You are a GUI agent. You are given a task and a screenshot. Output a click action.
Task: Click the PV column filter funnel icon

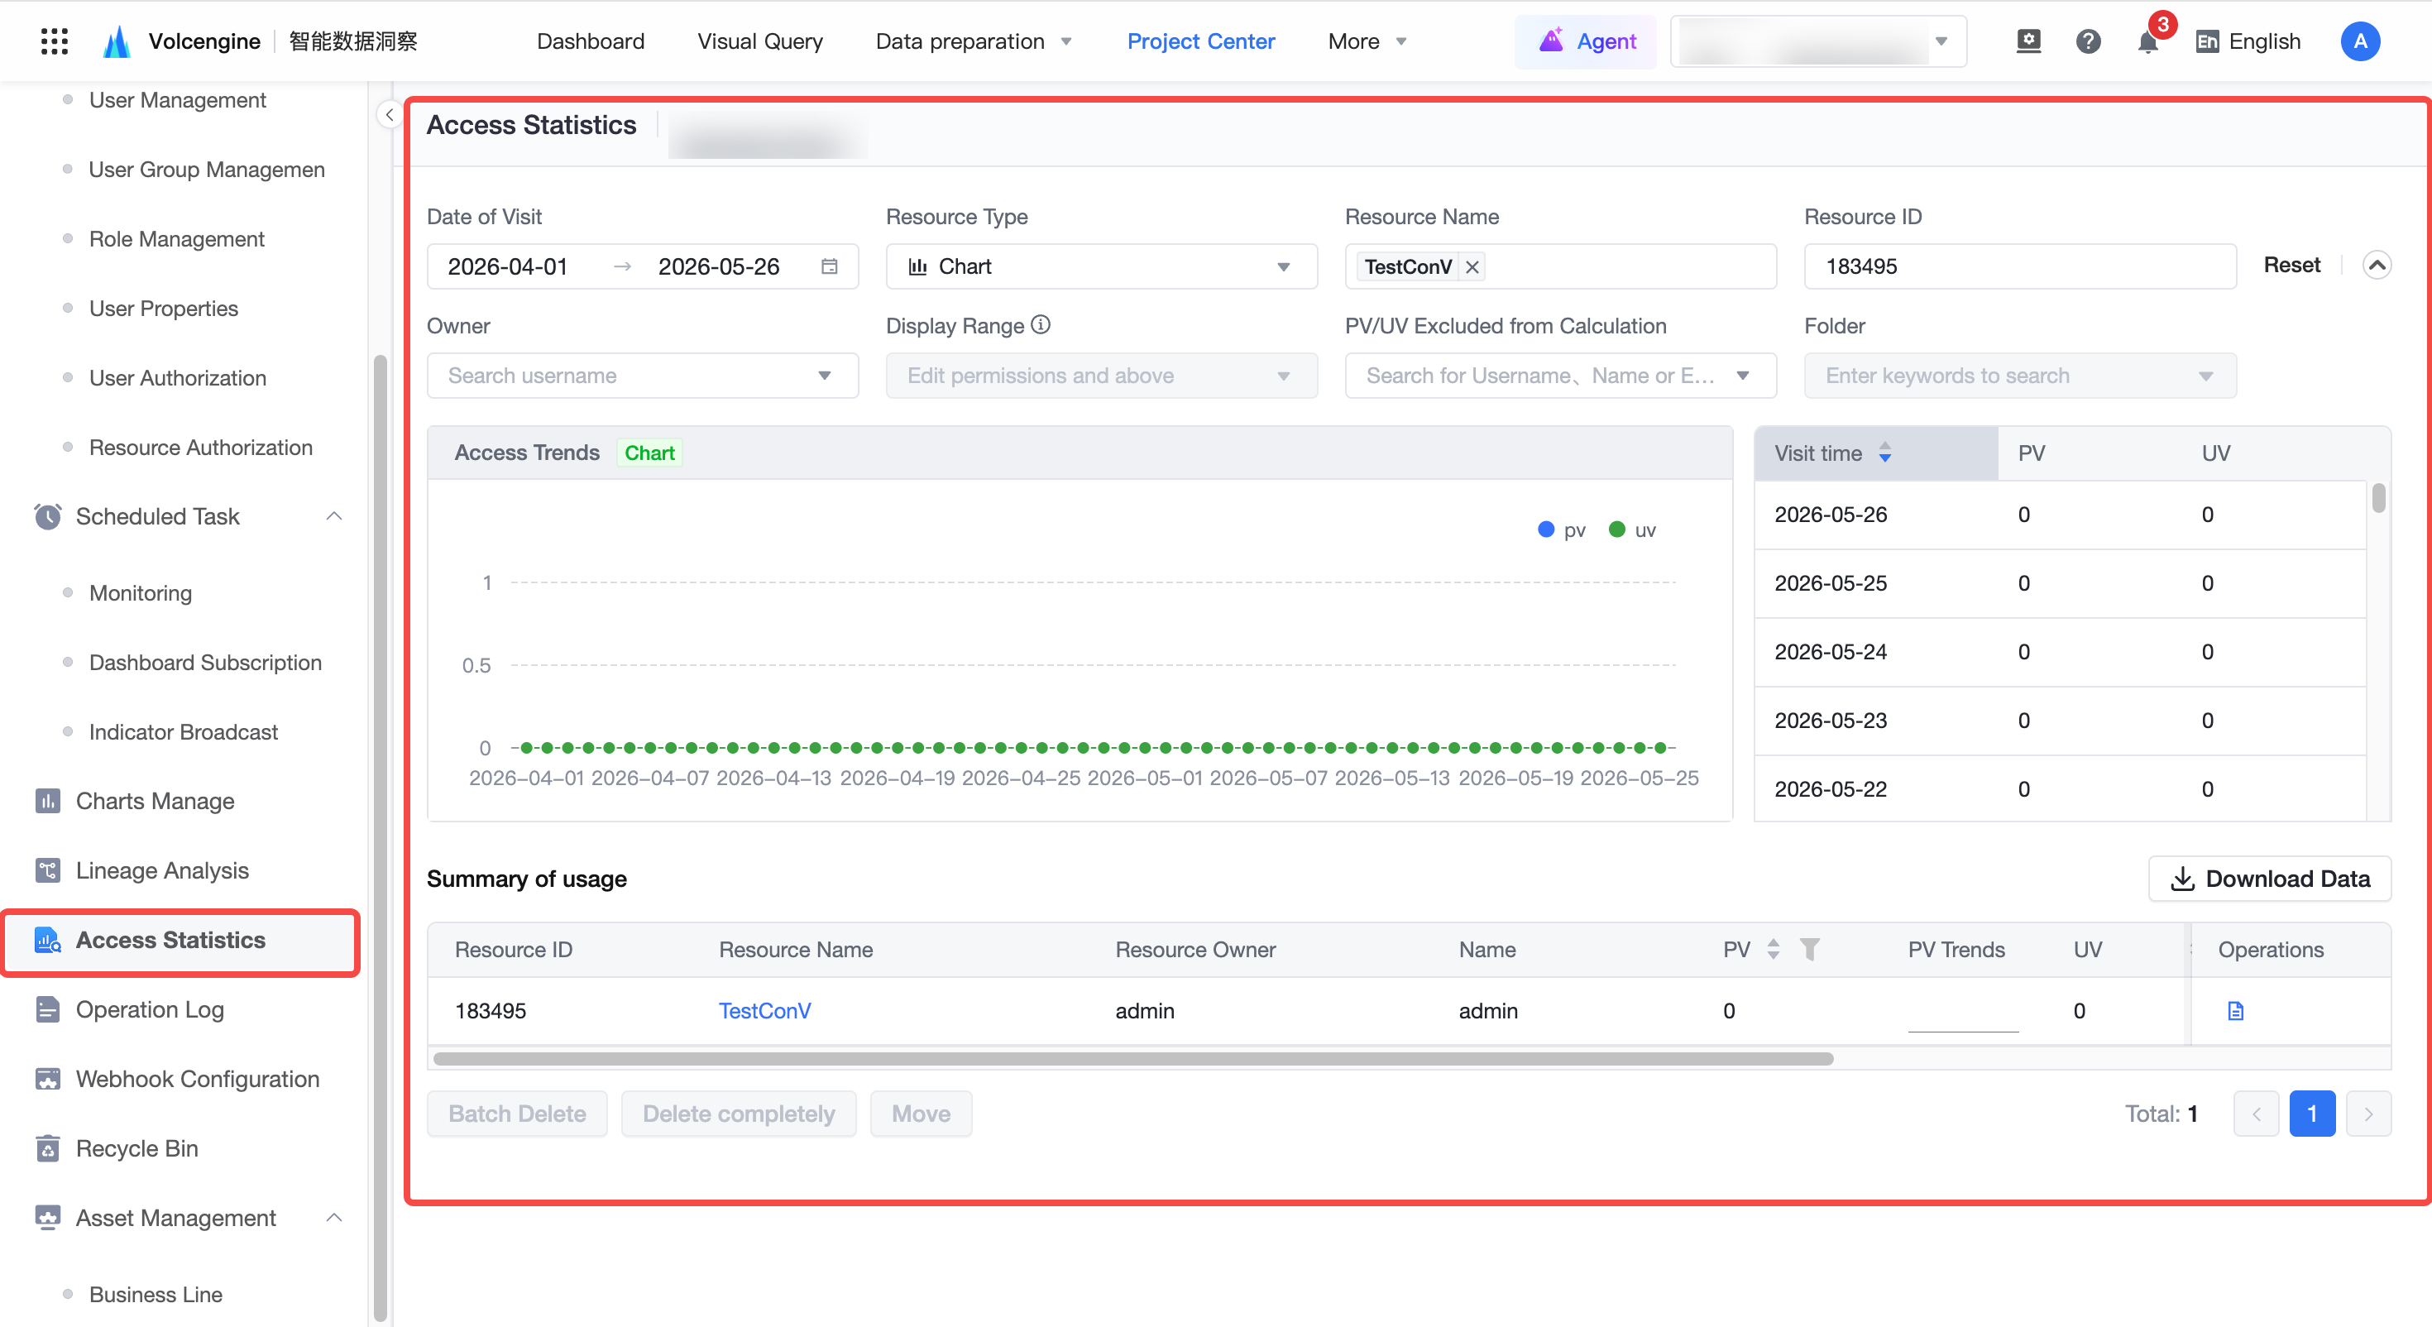(x=1808, y=948)
